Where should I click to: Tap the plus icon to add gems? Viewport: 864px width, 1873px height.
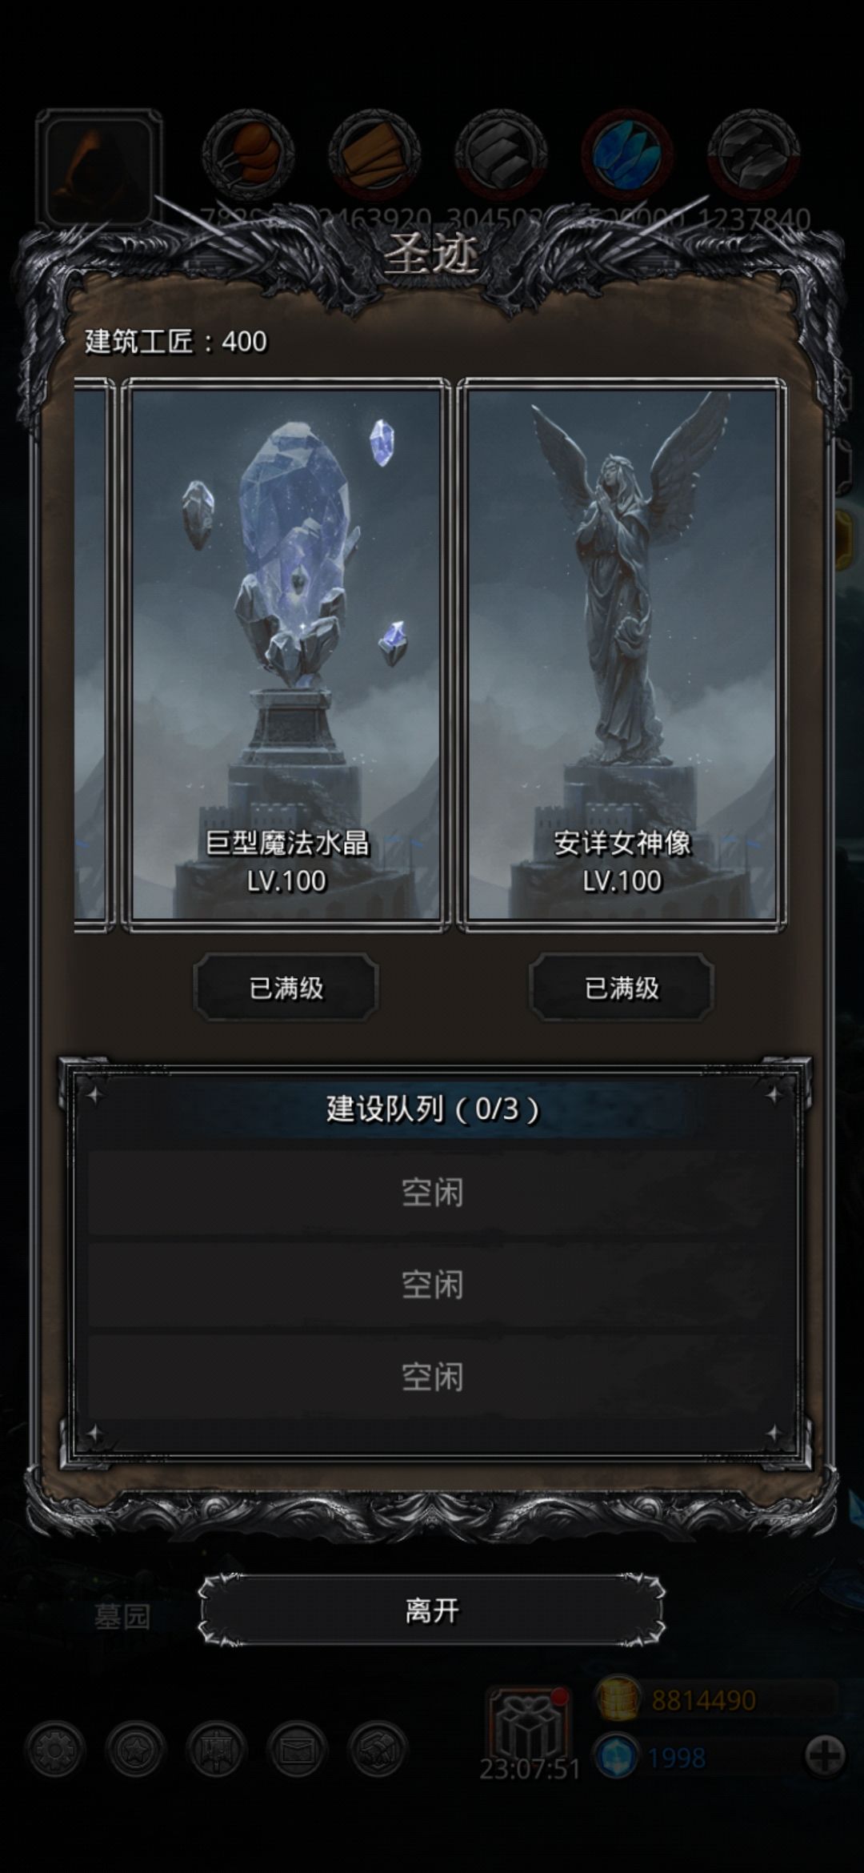pyautogui.click(x=824, y=1757)
